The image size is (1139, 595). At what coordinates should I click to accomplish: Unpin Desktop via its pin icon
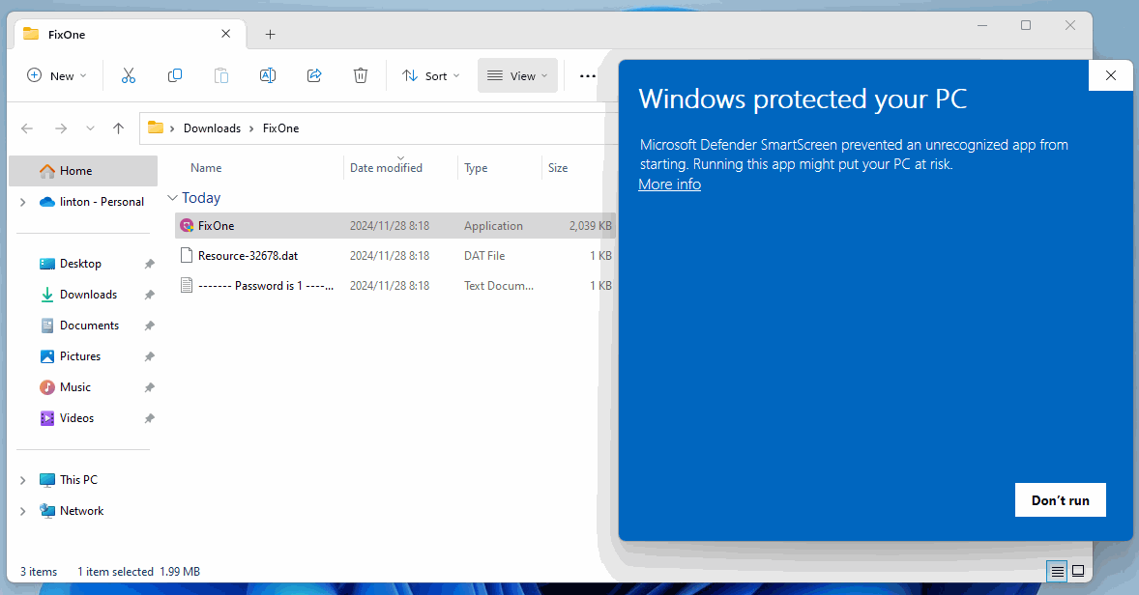(150, 264)
